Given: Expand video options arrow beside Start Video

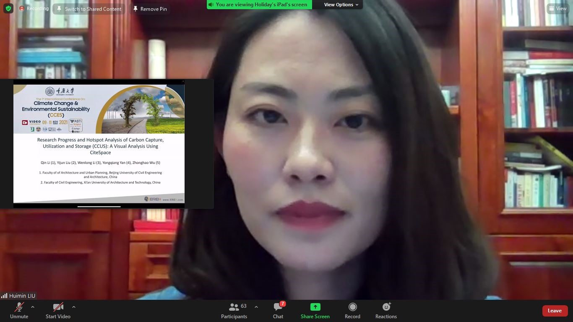Looking at the screenshot, I should (74, 307).
